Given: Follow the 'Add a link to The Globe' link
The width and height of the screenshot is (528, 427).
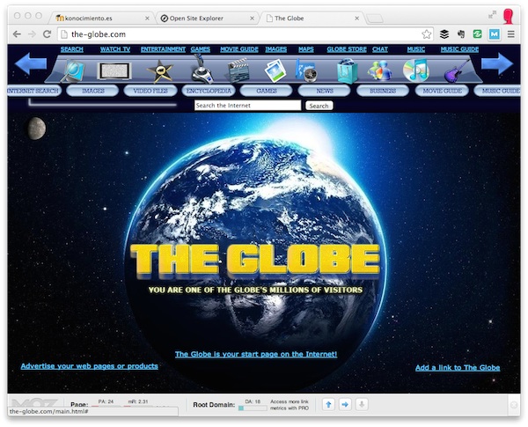Looking at the screenshot, I should pyautogui.click(x=458, y=367).
